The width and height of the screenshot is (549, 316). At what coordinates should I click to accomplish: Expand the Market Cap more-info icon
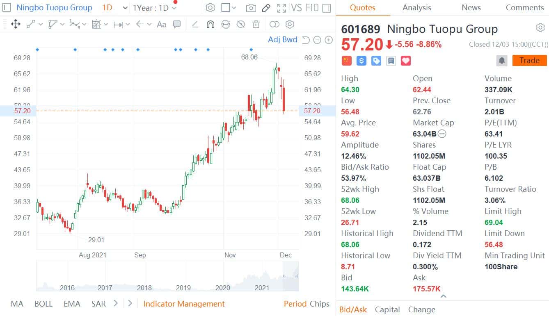pos(442,134)
